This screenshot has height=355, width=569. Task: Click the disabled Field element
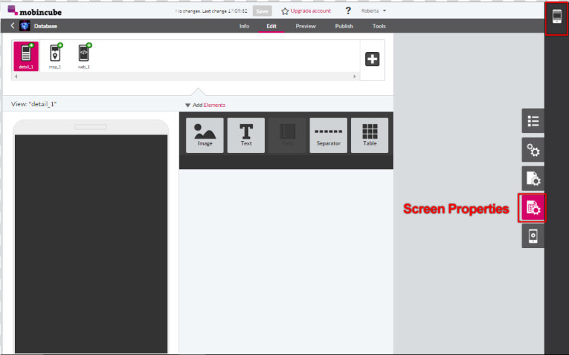(x=287, y=135)
